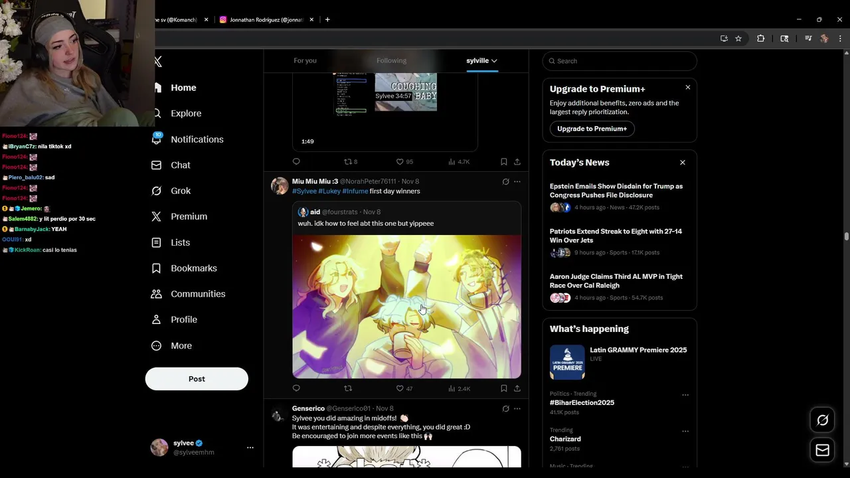This screenshot has width=850, height=478.
Task: Open the More sidebar menu
Action: coord(171,346)
